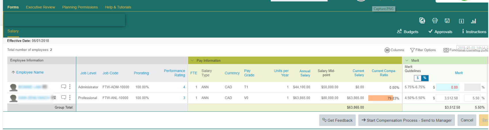This screenshot has height=130, width=489.
Task: Click the 4.50%-5.50% merit guideline
Action: (x=415, y=98)
